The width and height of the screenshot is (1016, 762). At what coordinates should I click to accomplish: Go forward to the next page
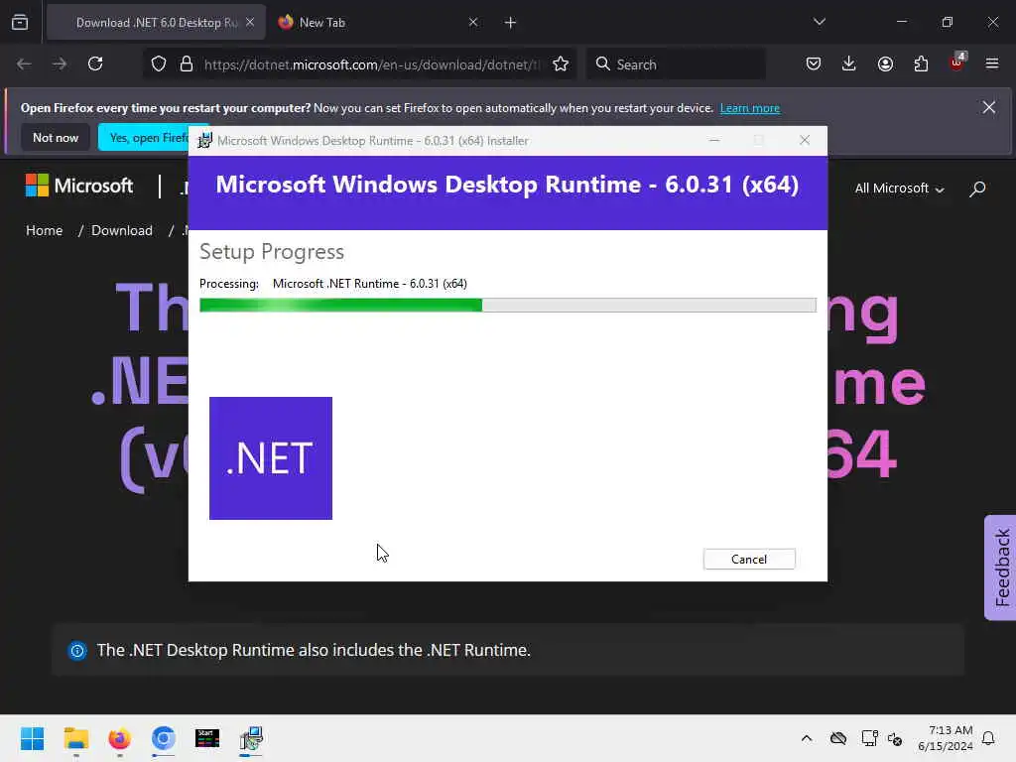click(60, 64)
